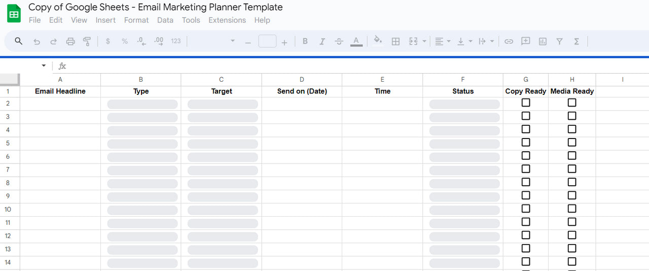Click the select-all corner box
The image size is (649, 271).
coord(10,79)
